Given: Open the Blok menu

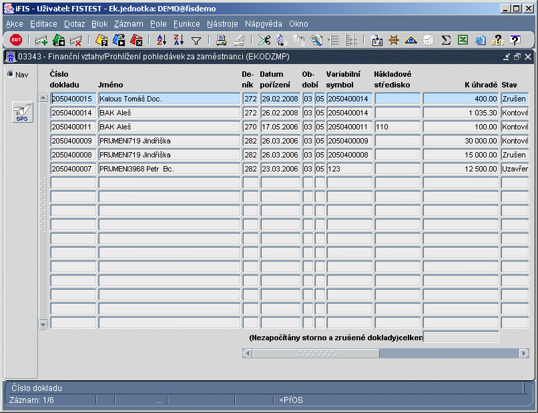Looking at the screenshot, I should (x=99, y=24).
